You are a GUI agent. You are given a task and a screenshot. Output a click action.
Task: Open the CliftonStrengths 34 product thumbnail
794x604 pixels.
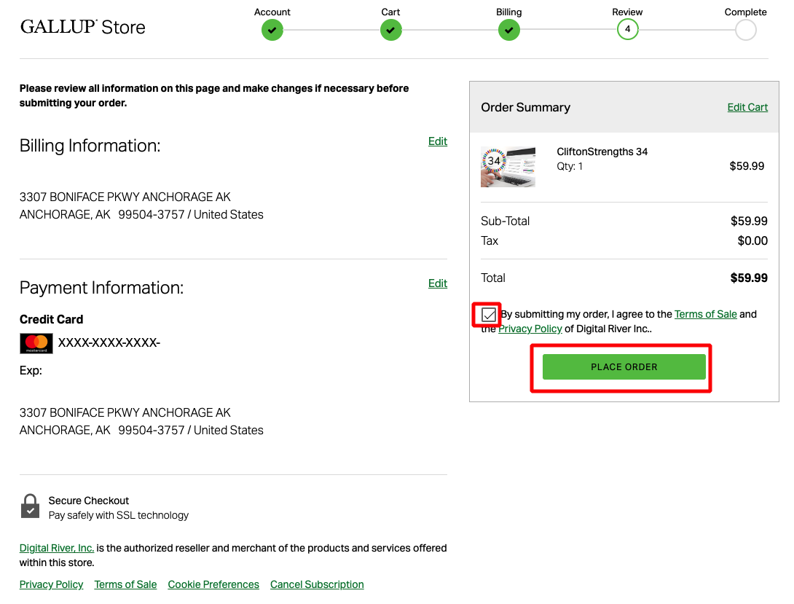[508, 167]
